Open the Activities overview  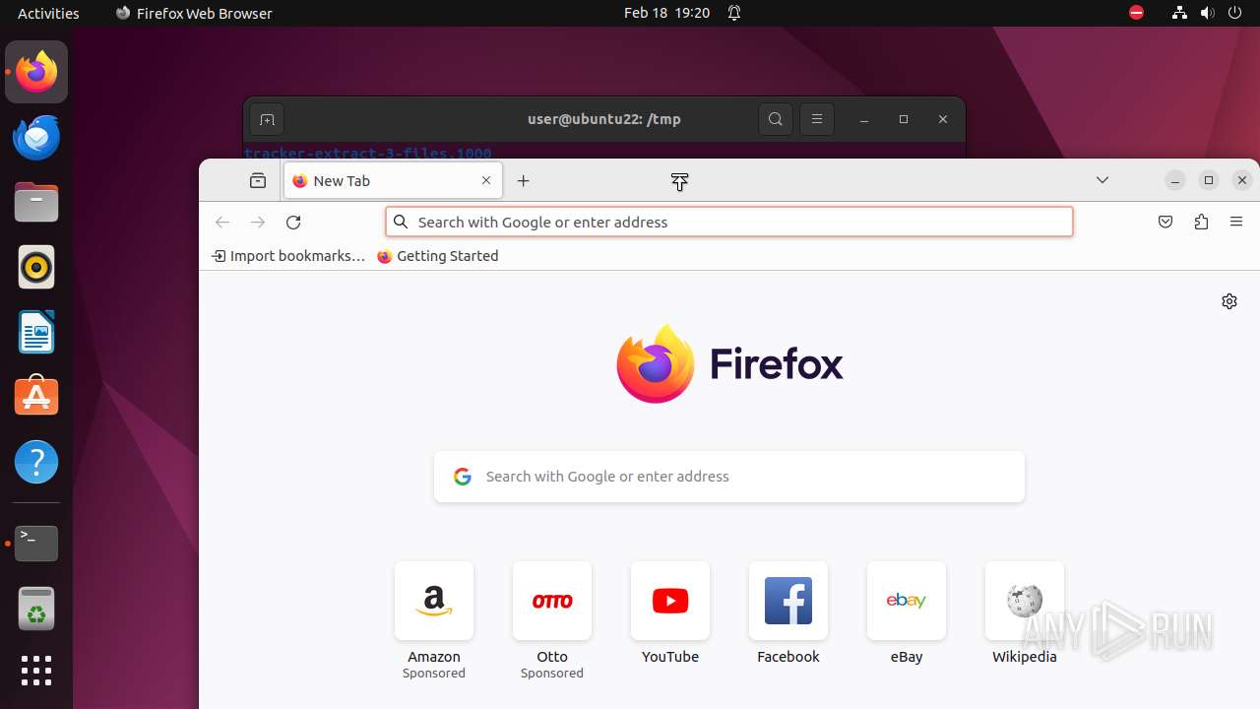[x=48, y=13]
